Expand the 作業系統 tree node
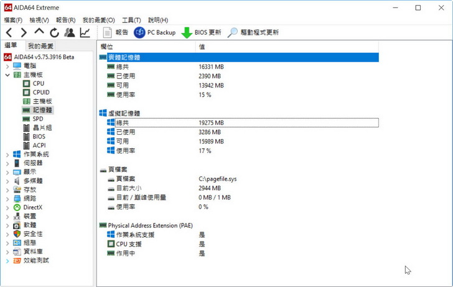Screen dimensions: 453x287 pyautogui.click(x=7, y=154)
